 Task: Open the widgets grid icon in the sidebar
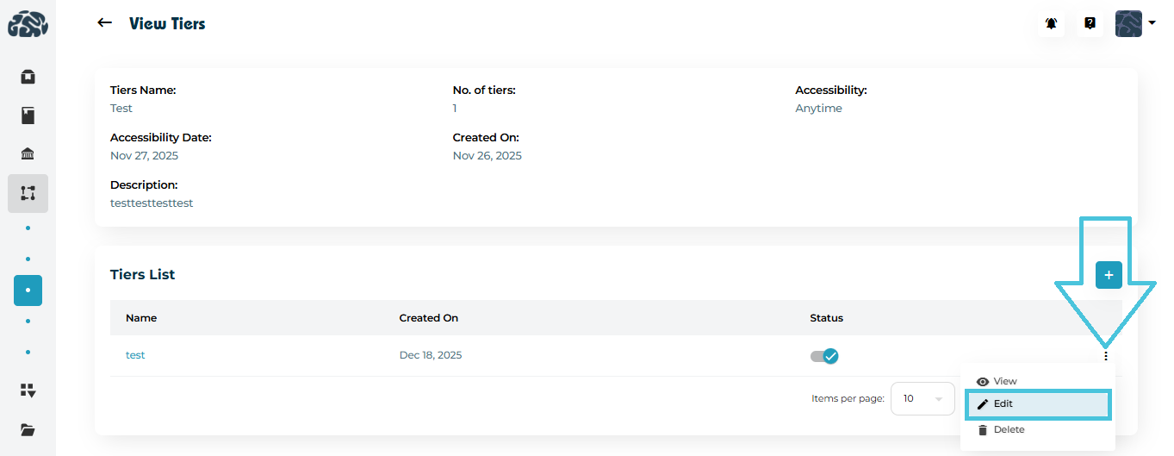click(x=28, y=390)
